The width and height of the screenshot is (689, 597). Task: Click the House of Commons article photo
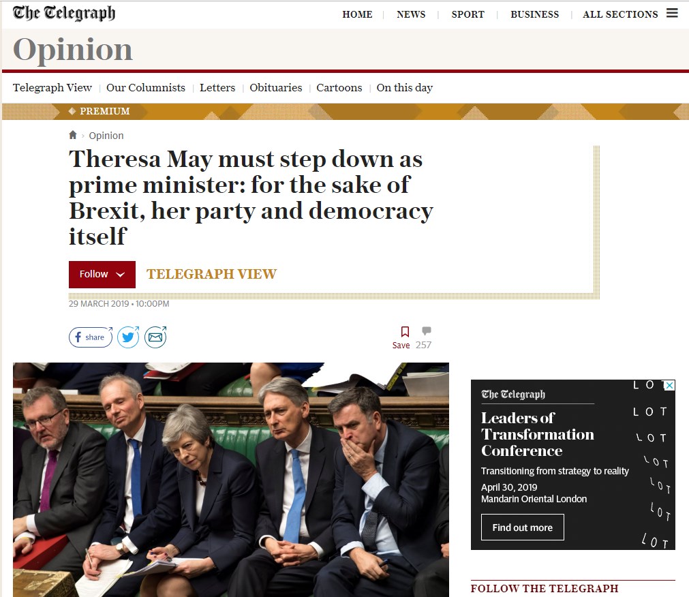click(231, 479)
